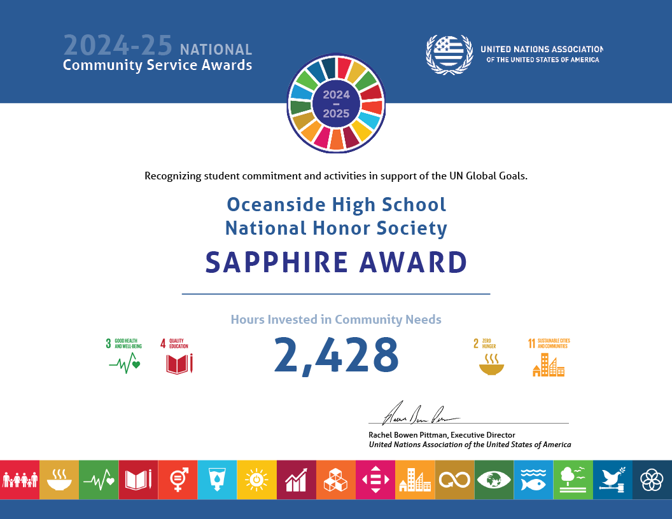Click Rachel Bowen Pittman, Executive Director text
Viewport: 672px width, 519px height.
click(x=442, y=434)
